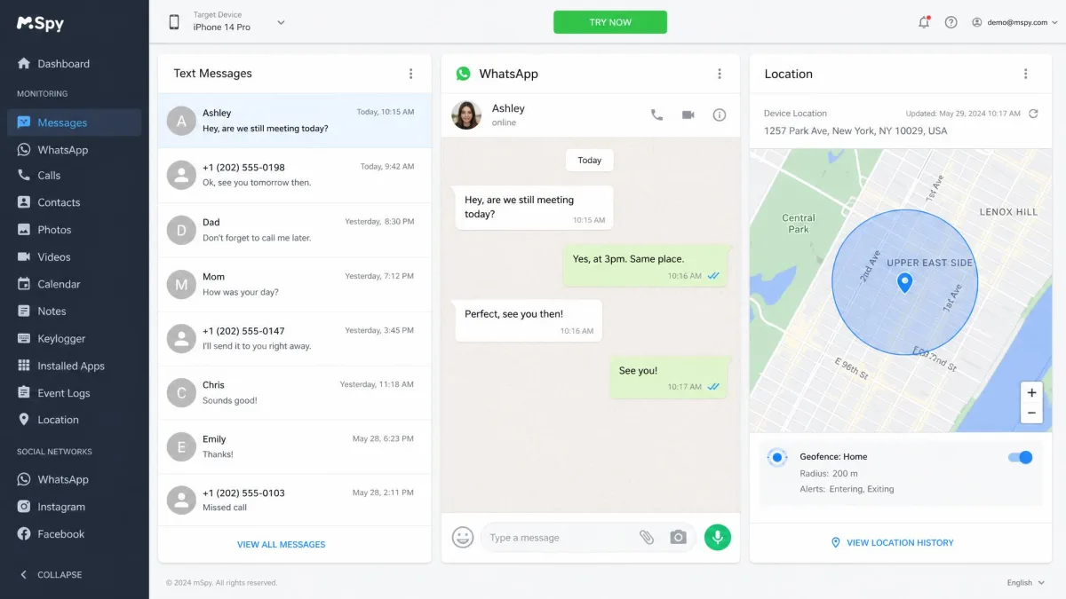The width and height of the screenshot is (1066, 599).
Task: Click the mSpy logo
Action: (41, 23)
